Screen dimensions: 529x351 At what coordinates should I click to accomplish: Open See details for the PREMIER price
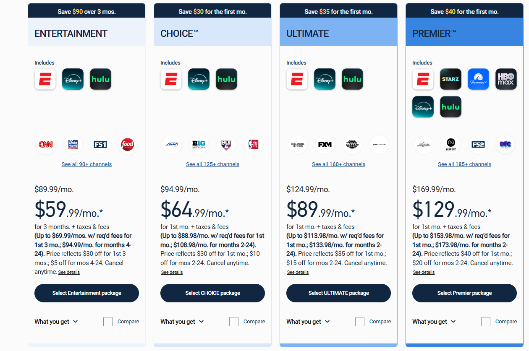tap(424, 273)
